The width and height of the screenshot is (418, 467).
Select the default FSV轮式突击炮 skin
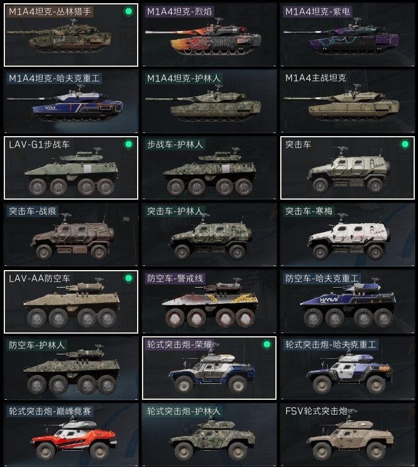(x=348, y=435)
